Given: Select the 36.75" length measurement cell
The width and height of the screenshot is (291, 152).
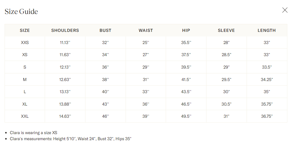Looking at the screenshot, I should coord(267,116).
